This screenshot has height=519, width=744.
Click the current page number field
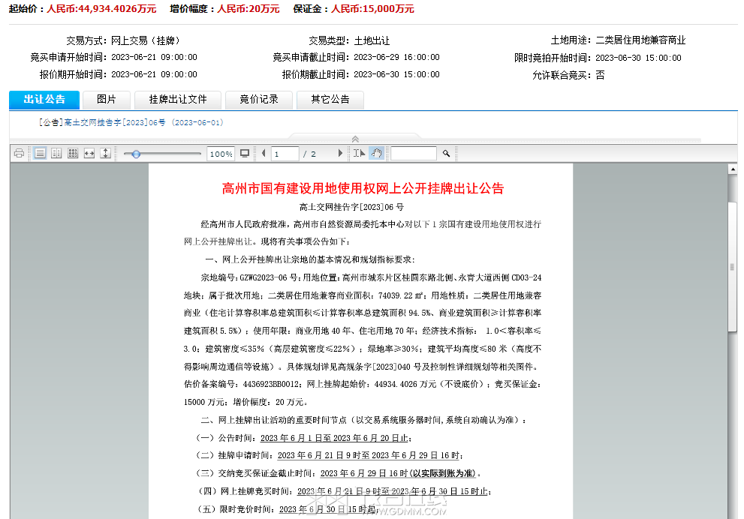(x=285, y=154)
